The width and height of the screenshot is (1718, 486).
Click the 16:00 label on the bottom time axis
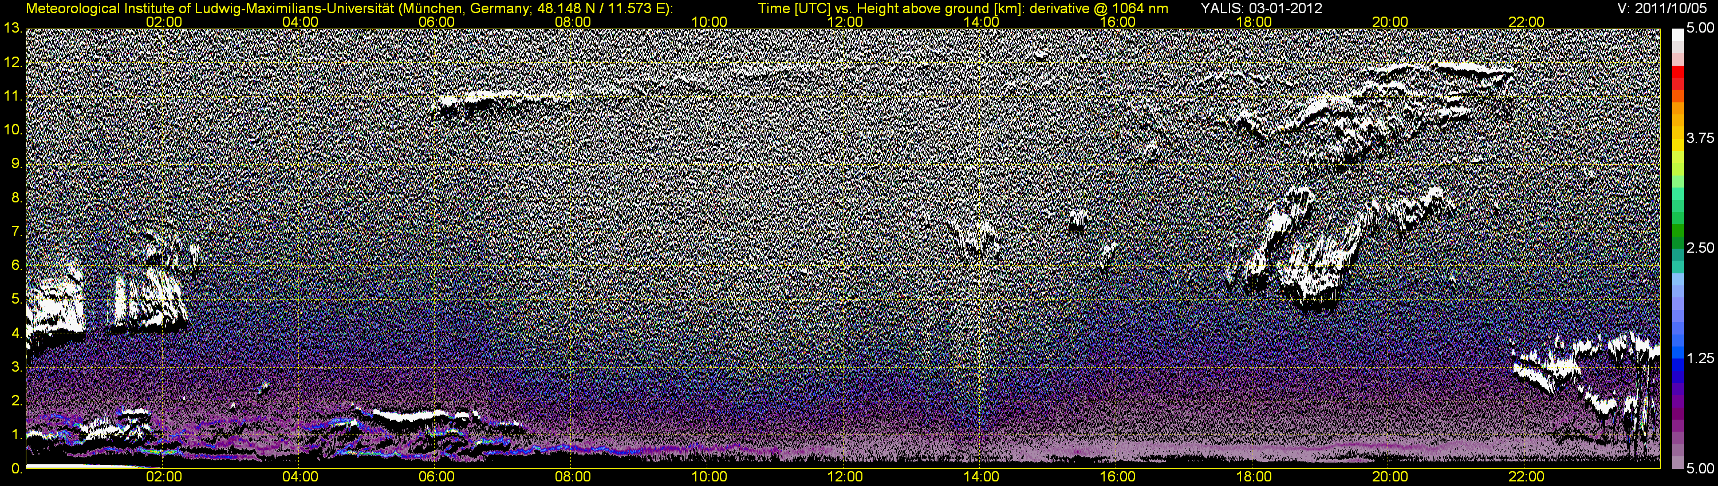tap(1118, 477)
